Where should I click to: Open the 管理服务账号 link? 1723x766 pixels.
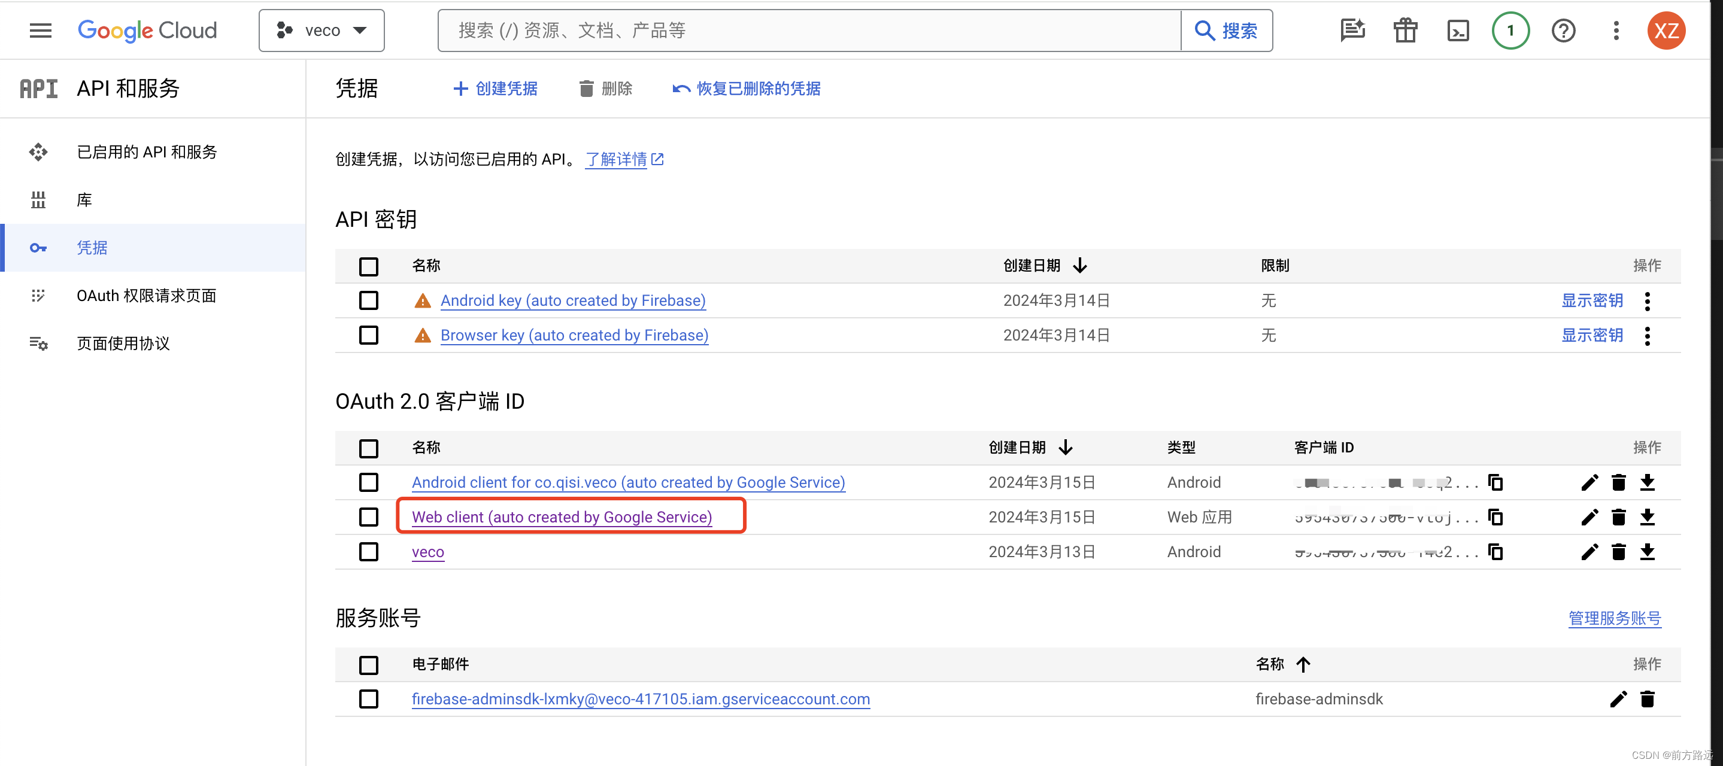coord(1614,618)
